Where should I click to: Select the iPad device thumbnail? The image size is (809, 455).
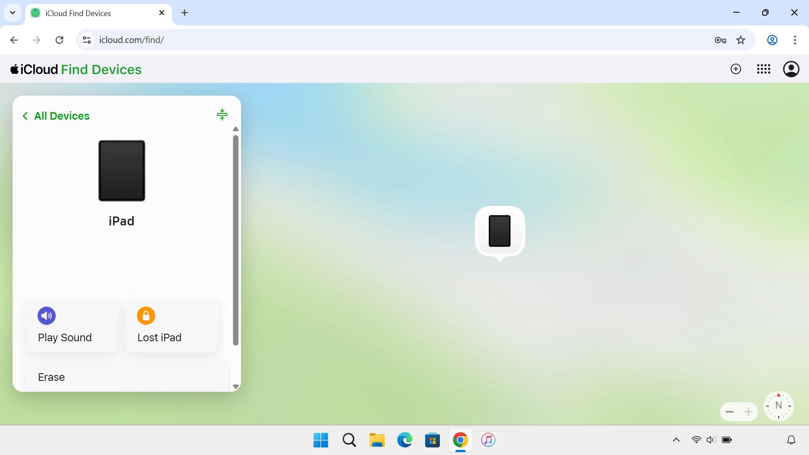point(121,171)
